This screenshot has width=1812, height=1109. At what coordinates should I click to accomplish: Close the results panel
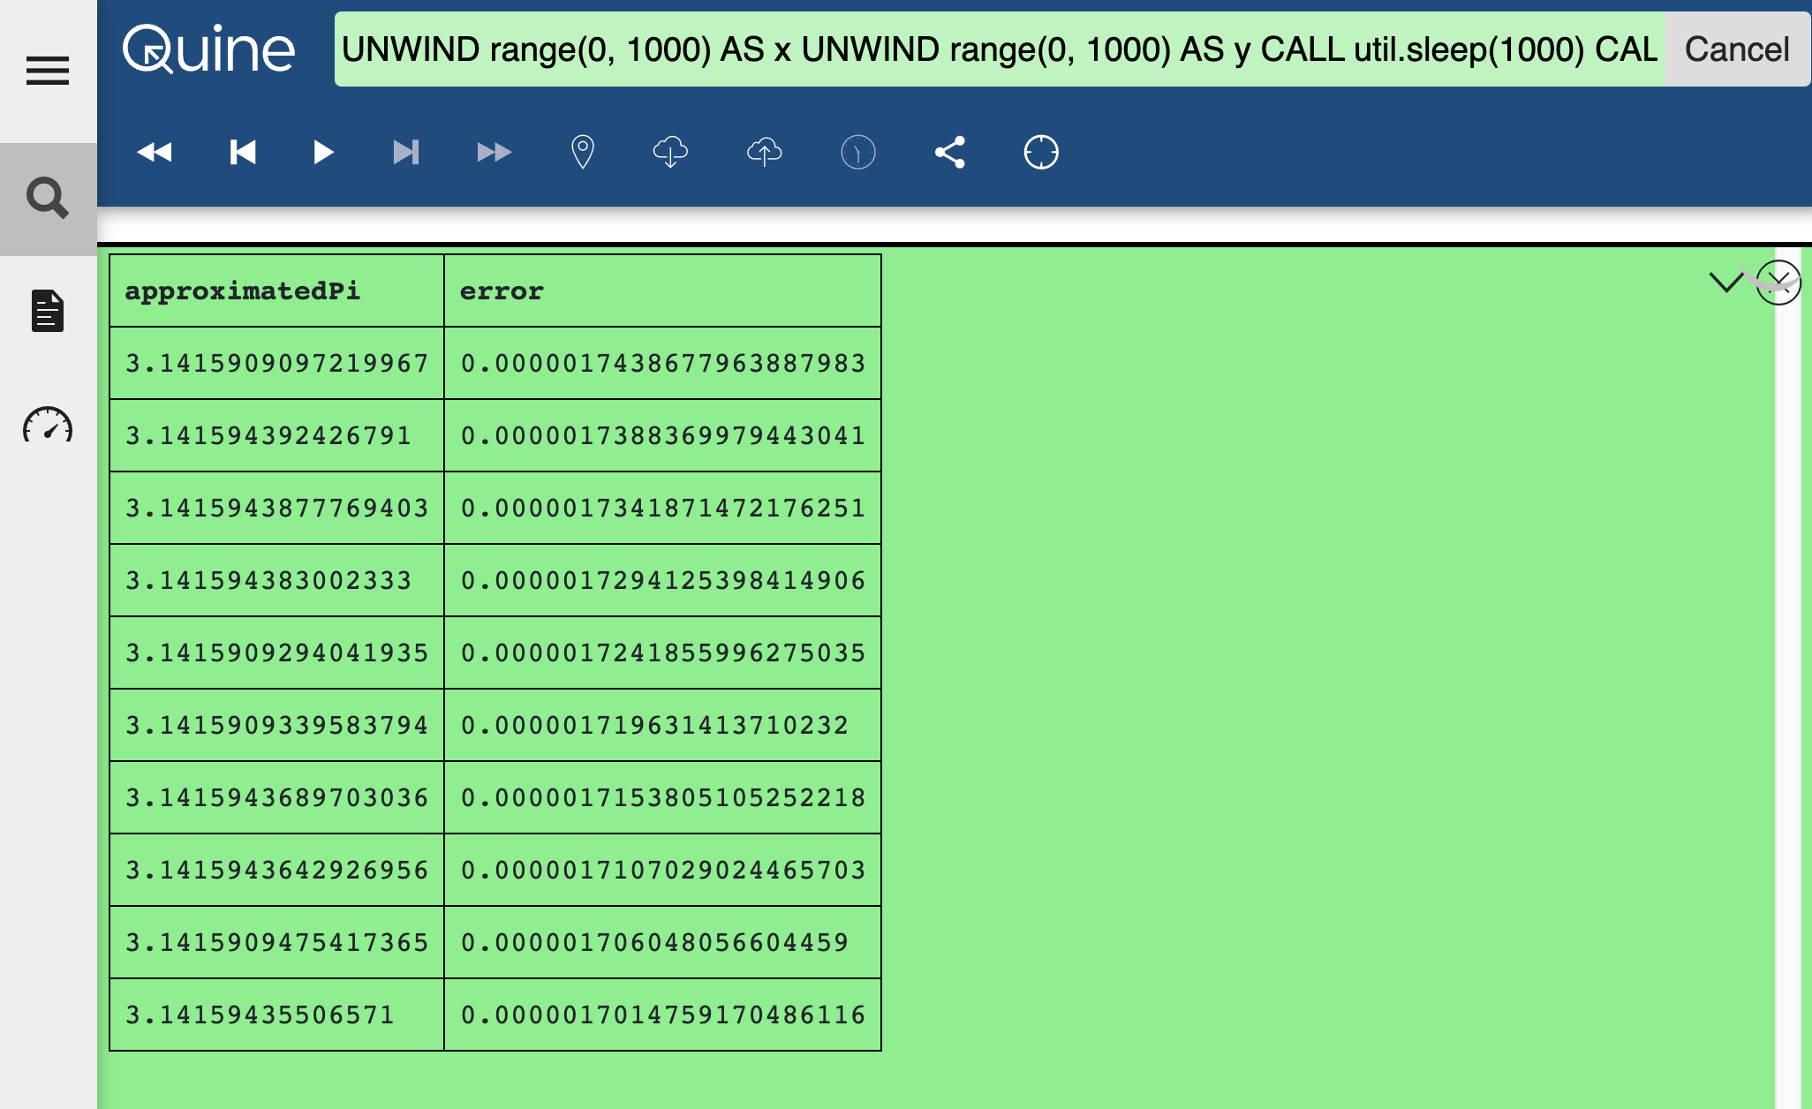[1778, 283]
